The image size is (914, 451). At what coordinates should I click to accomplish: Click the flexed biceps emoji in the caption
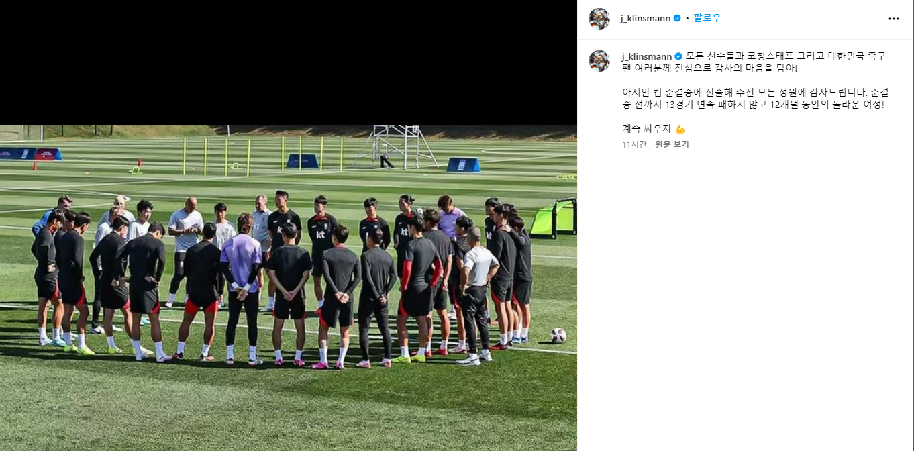[x=680, y=129]
